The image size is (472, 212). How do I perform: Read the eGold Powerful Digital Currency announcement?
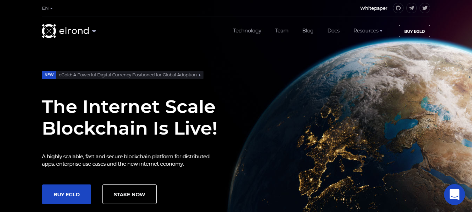[x=128, y=75]
